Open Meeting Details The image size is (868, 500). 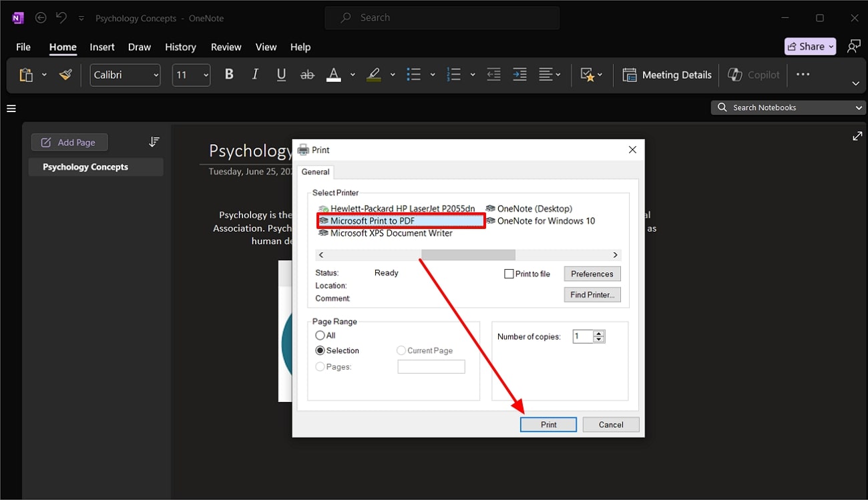click(667, 75)
